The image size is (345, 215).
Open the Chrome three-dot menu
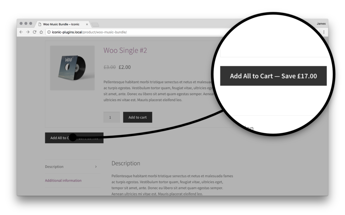click(x=324, y=32)
